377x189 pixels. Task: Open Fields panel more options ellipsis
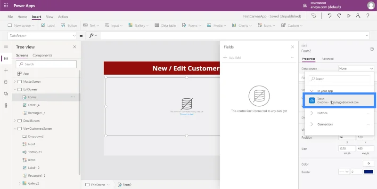point(292,57)
